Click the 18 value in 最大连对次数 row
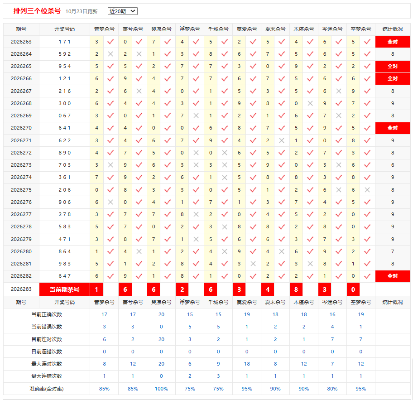Image resolution: width=413 pixels, height=400 pixels. [x=247, y=364]
